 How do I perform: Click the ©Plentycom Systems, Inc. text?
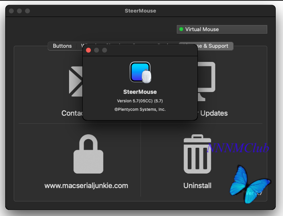(x=140, y=110)
